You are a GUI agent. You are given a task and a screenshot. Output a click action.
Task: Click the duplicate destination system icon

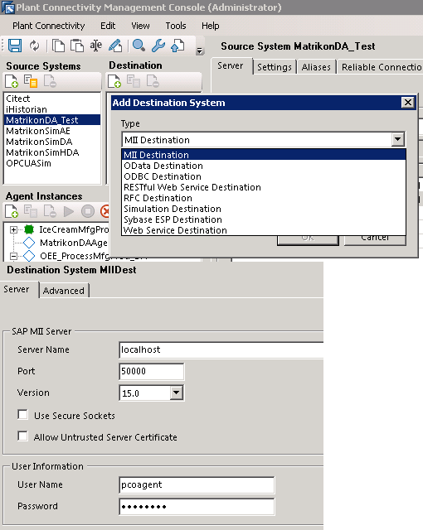click(x=134, y=81)
